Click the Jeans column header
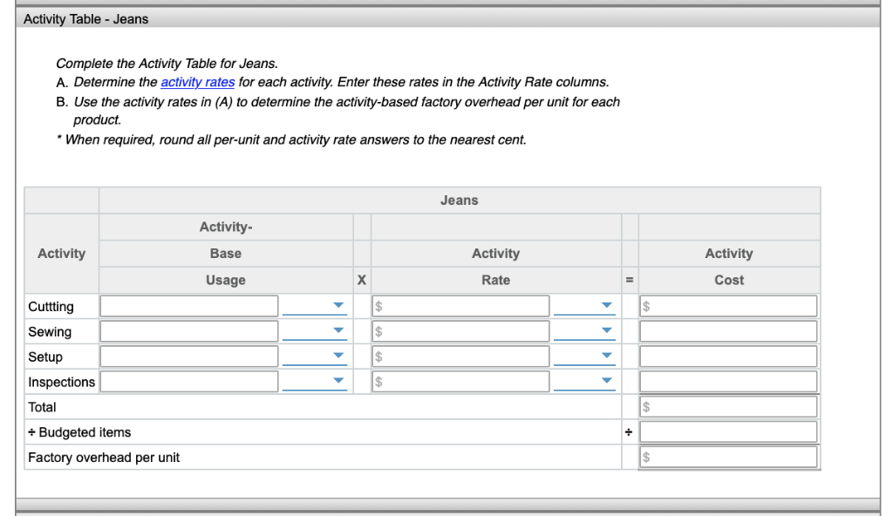Screen dimensions: 893x516 [x=460, y=200]
